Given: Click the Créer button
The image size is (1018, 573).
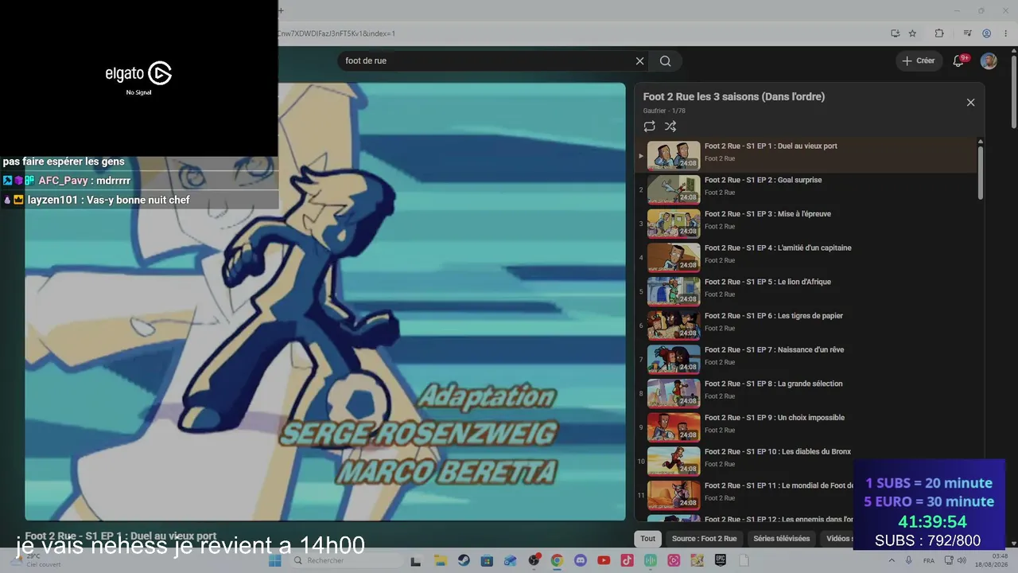Looking at the screenshot, I should pos(919,61).
